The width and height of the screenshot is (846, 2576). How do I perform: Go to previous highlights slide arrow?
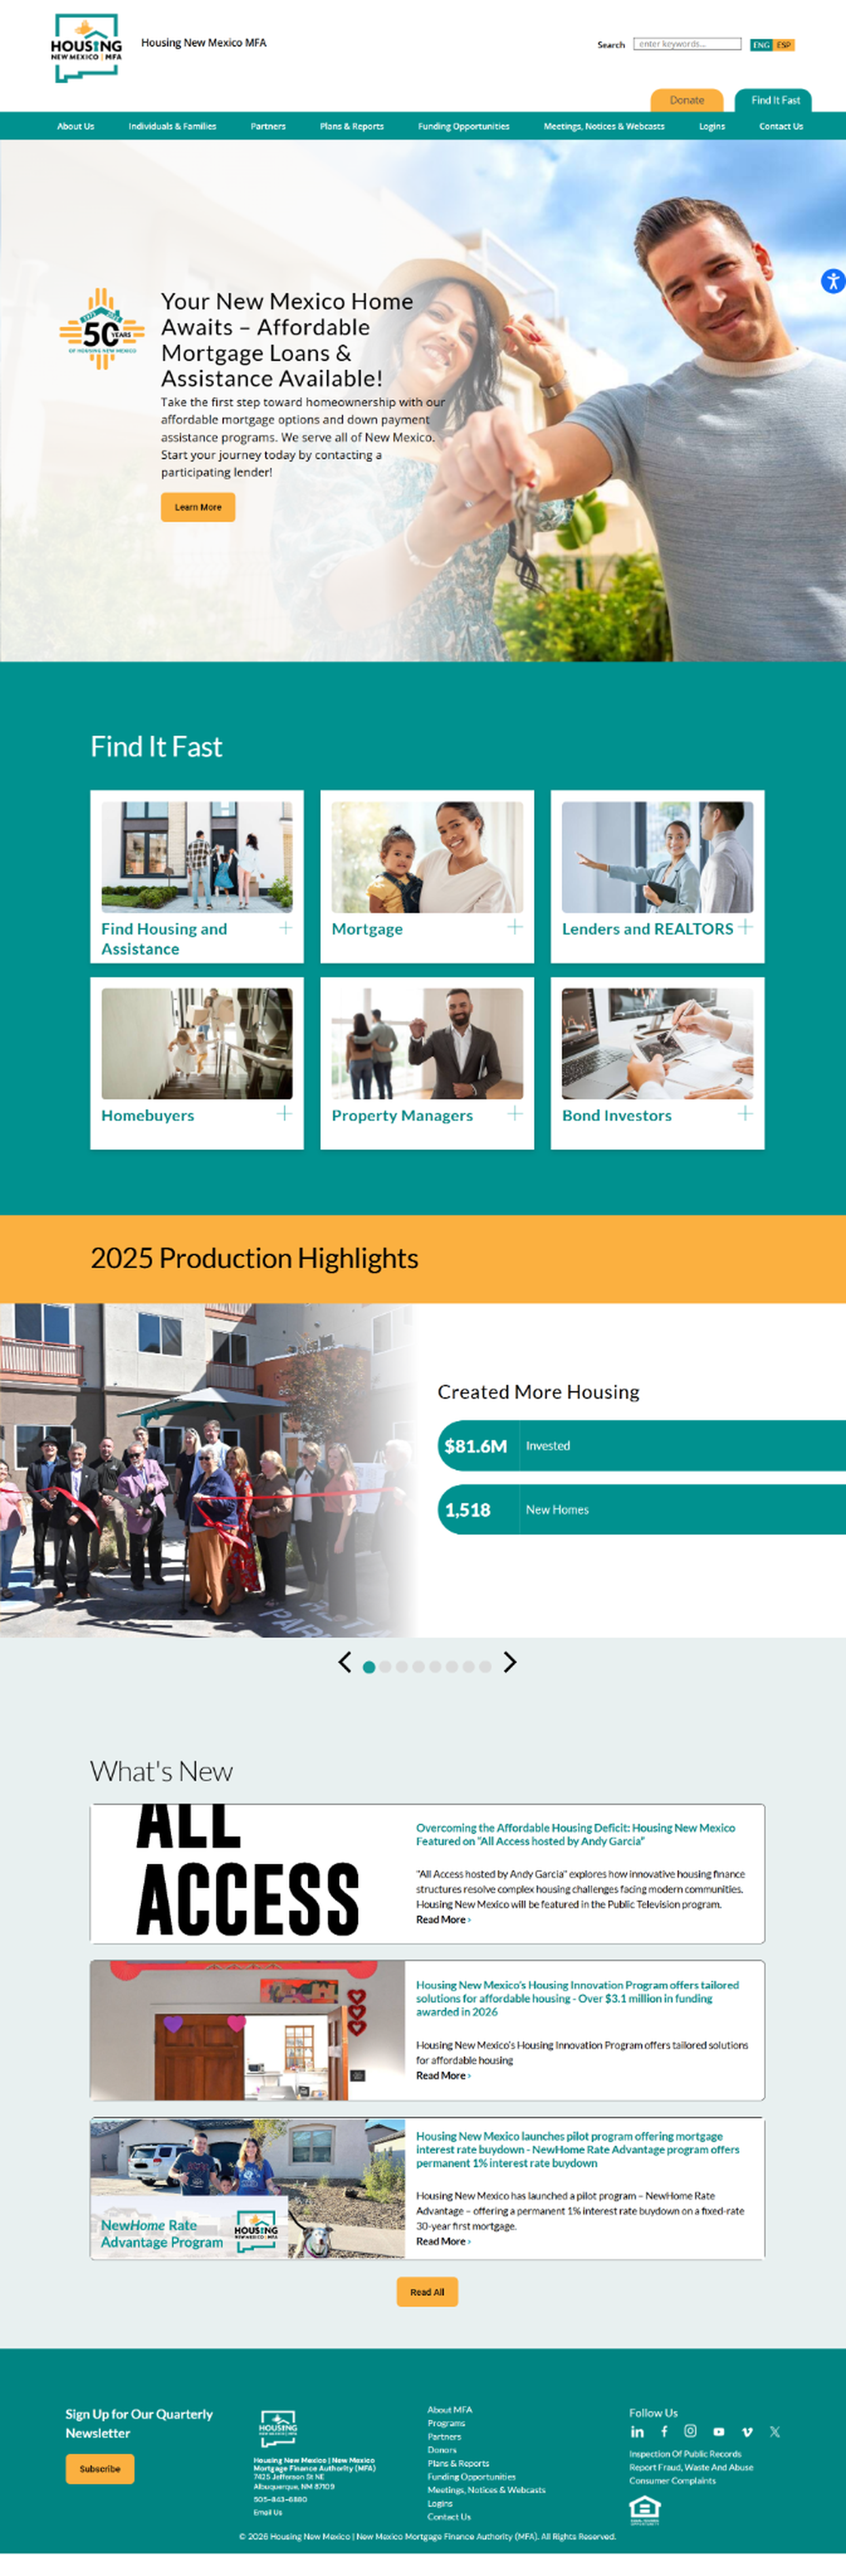(x=345, y=1662)
